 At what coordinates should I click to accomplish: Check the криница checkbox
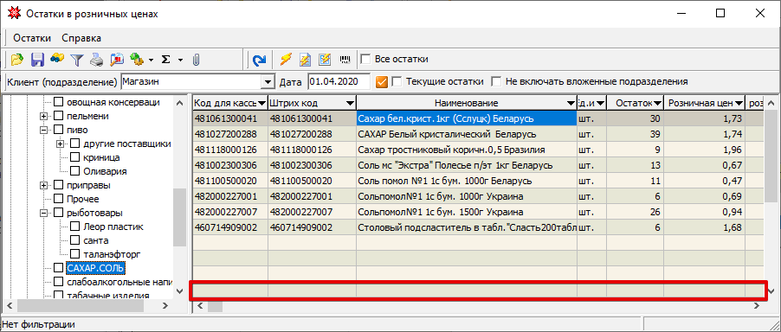[75, 157]
